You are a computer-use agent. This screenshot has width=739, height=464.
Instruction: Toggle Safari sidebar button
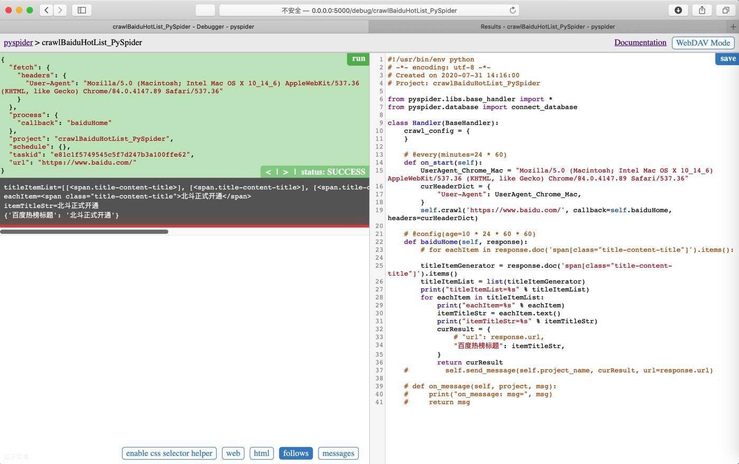coord(82,10)
